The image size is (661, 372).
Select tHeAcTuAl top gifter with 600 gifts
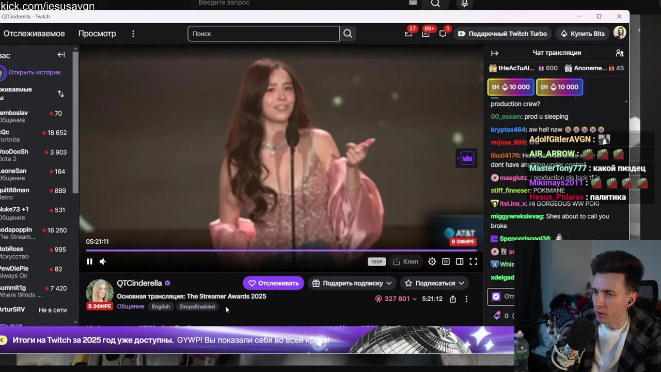[523, 68]
